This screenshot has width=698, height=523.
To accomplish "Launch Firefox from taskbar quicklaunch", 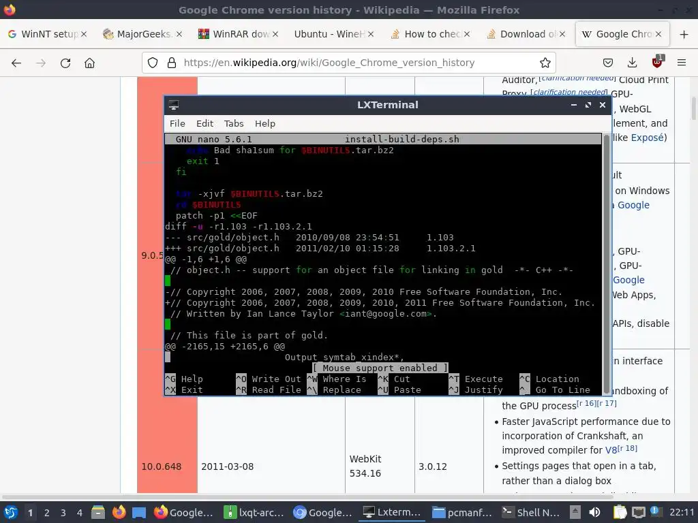I will 119,512.
